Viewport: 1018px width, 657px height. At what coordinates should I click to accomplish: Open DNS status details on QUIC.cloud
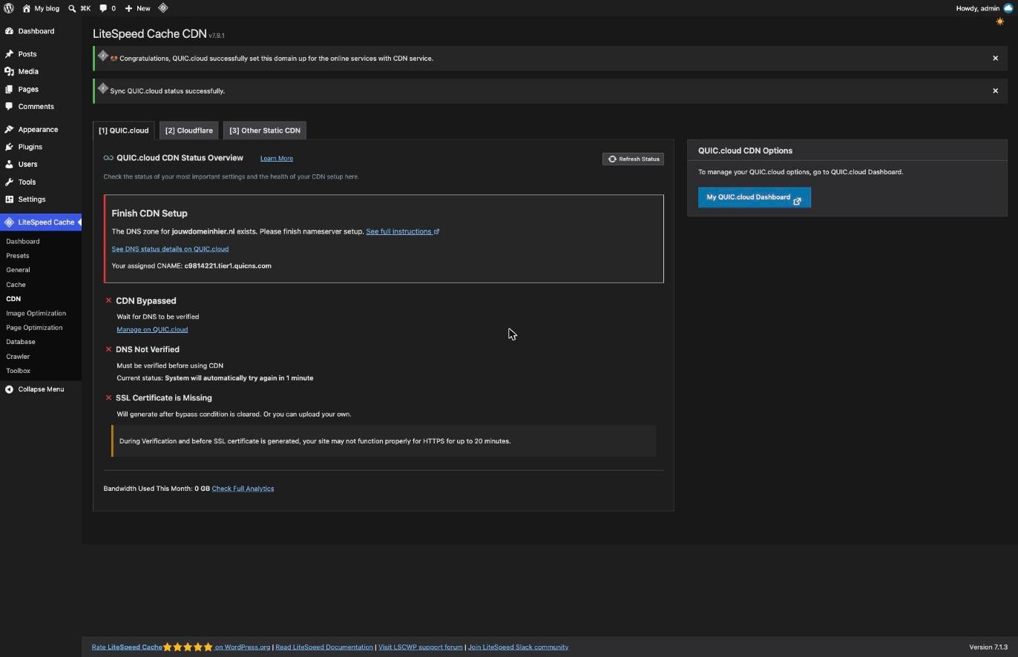tap(170, 249)
